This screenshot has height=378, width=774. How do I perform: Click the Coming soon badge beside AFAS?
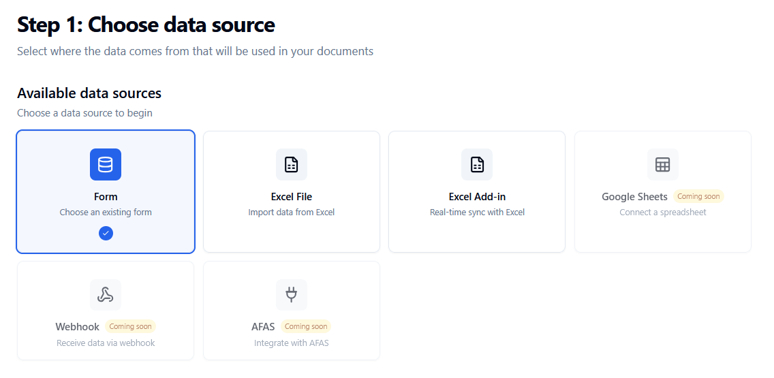click(x=306, y=326)
